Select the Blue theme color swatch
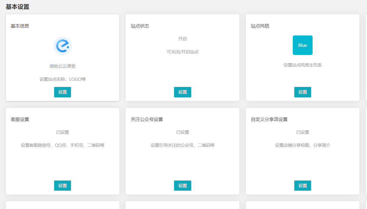 [303, 45]
